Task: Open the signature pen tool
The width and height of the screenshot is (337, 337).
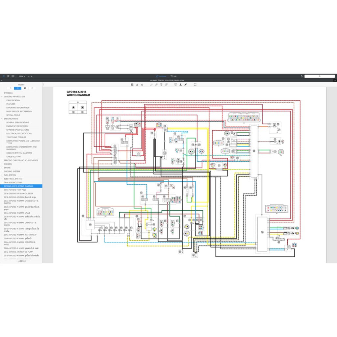Action: pyautogui.click(x=185, y=85)
